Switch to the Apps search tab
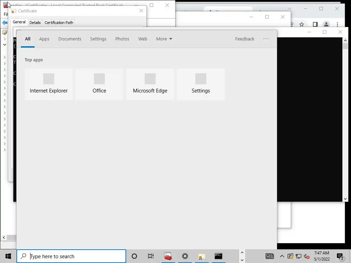The image size is (351, 263). click(x=44, y=39)
